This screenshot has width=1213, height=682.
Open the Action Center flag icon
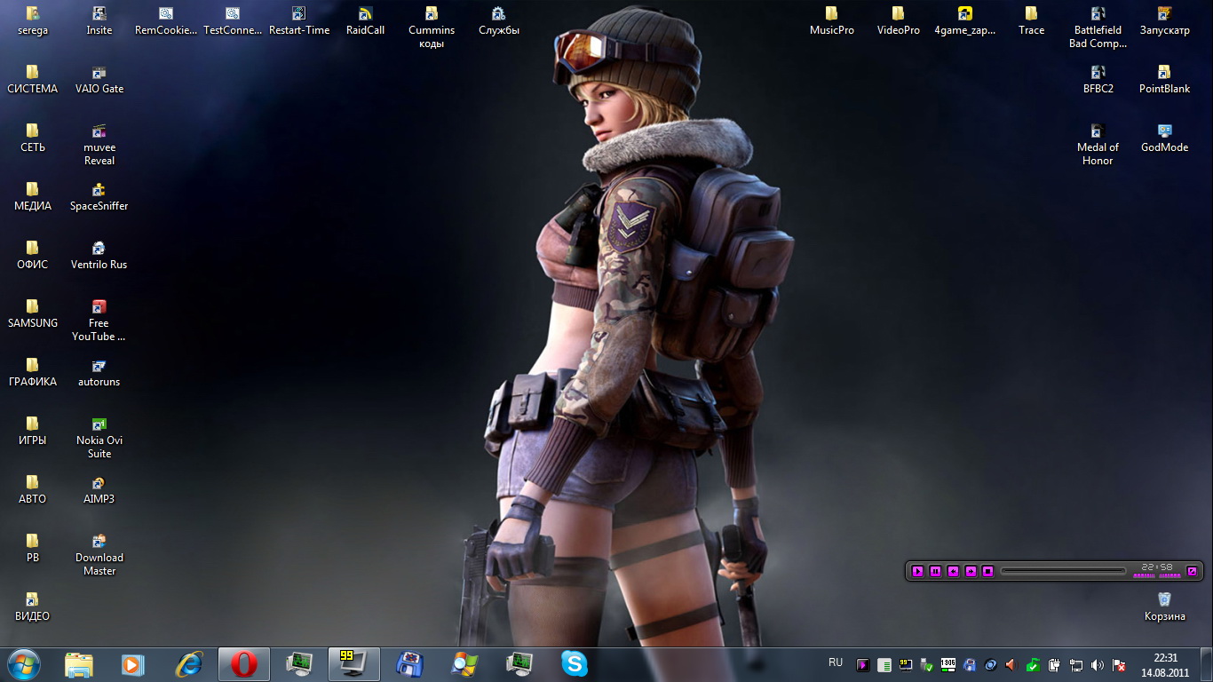click(x=1119, y=665)
